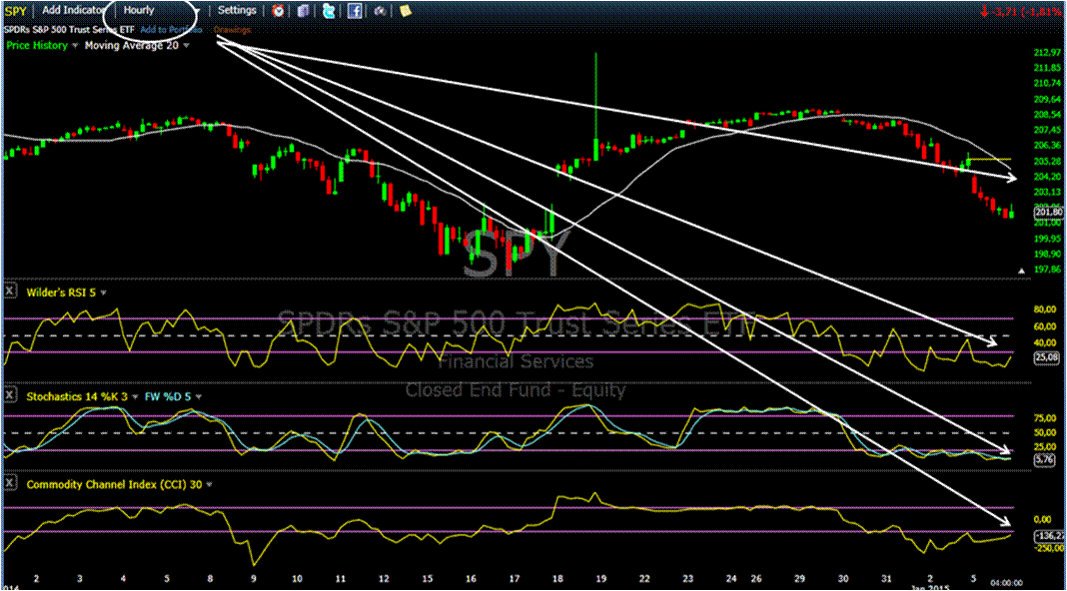This screenshot has height=591, width=1067.
Task: Click the Add to Portfolio link
Action: coord(171,30)
